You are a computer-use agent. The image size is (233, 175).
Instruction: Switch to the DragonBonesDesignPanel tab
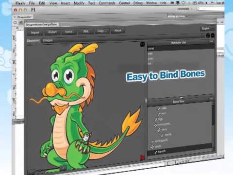pyautogui.click(x=42, y=25)
